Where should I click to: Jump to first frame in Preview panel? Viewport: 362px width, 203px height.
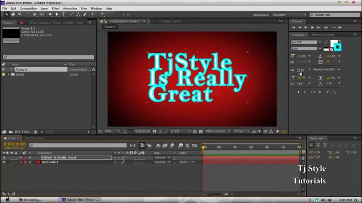pyautogui.click(x=293, y=28)
